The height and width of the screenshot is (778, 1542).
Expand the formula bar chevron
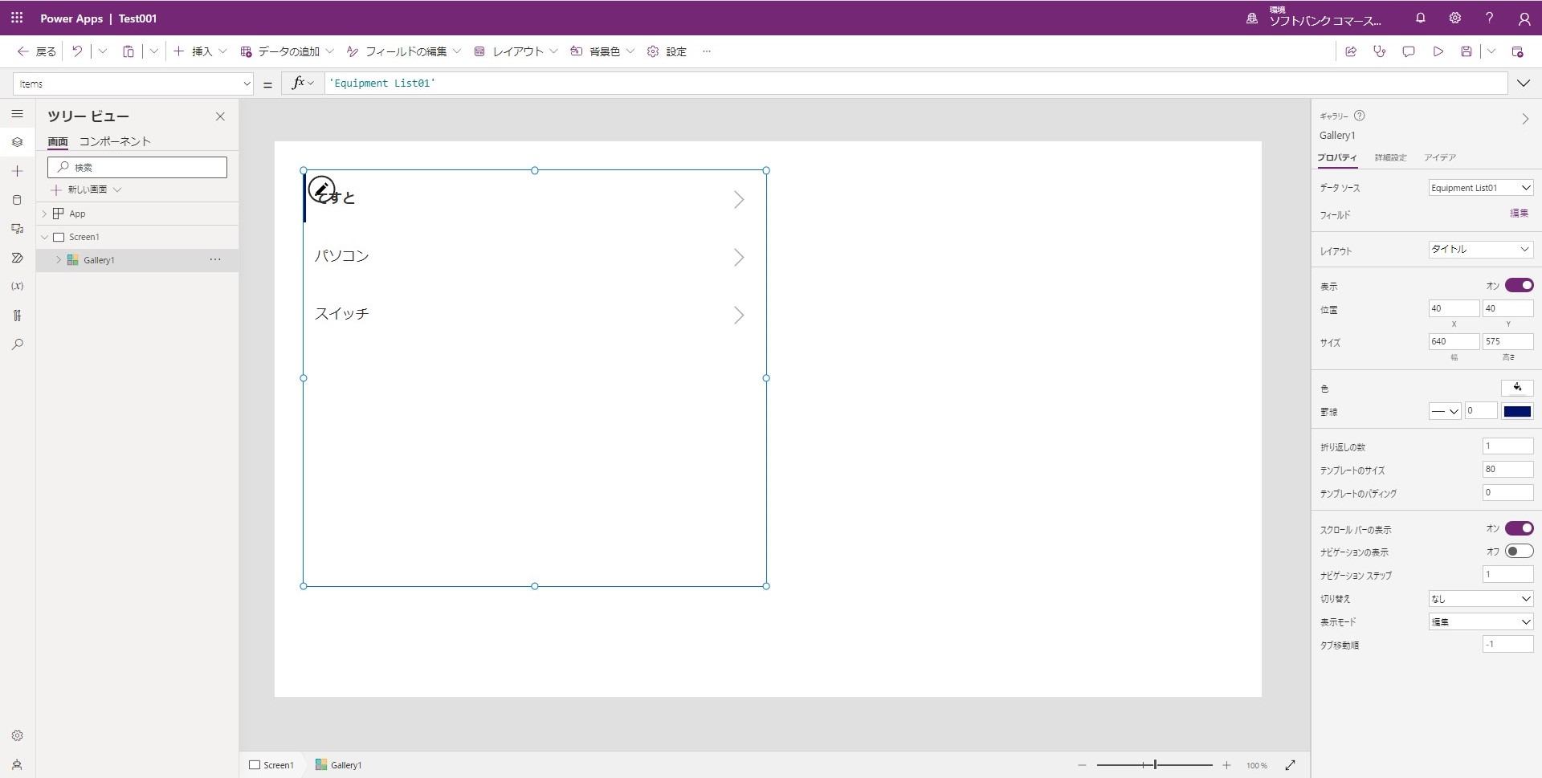tap(1523, 84)
